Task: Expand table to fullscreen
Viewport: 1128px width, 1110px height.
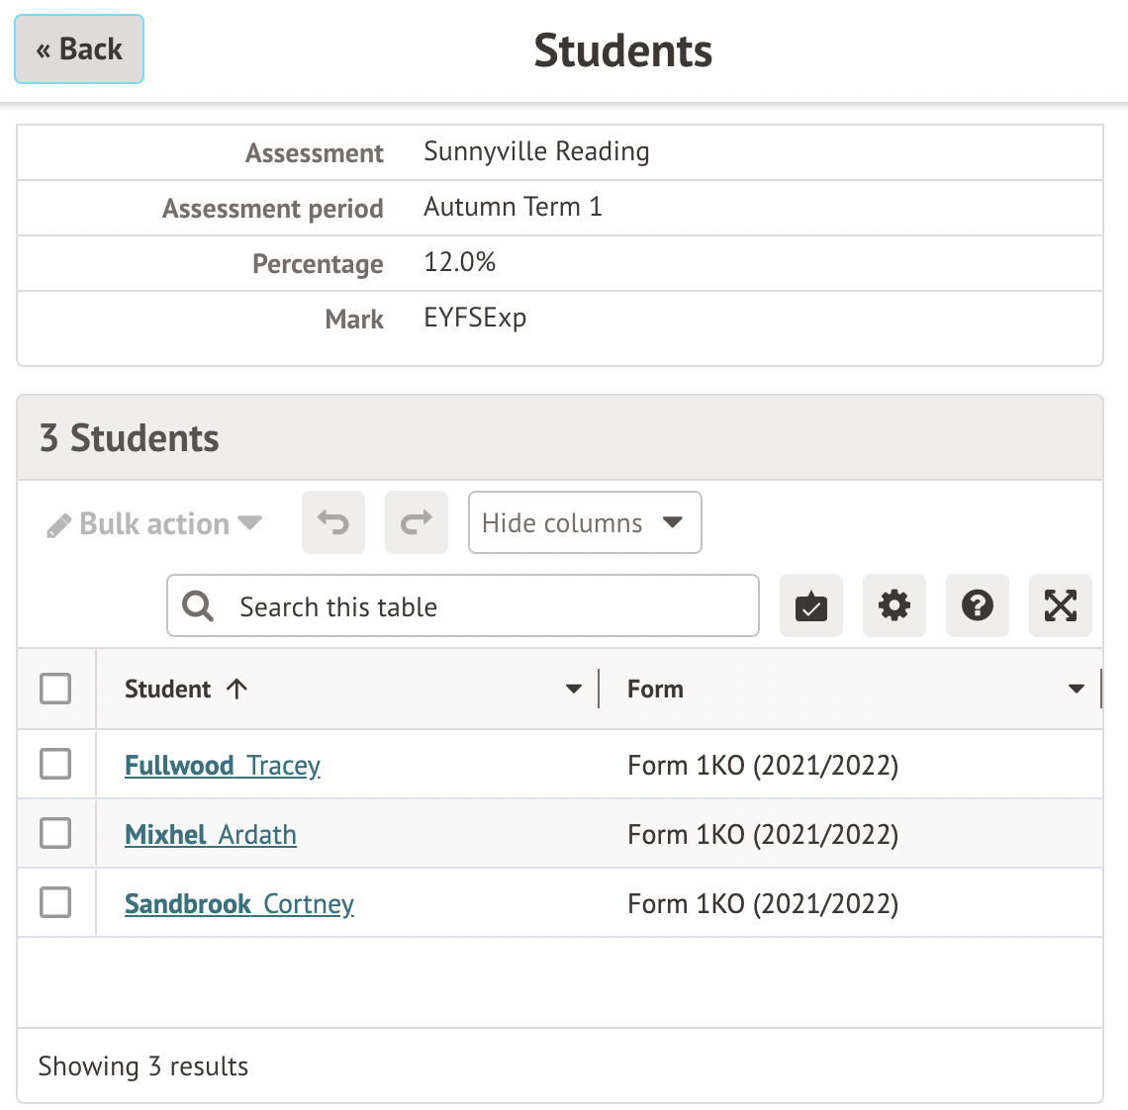Action: pos(1061,605)
